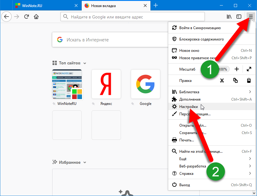Open the Яндекс top site tile
The height and width of the screenshot is (196, 257).
(x=106, y=84)
